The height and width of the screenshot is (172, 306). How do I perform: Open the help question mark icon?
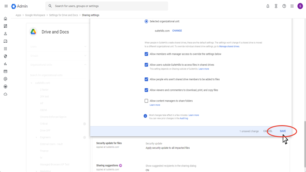pos(284,6)
